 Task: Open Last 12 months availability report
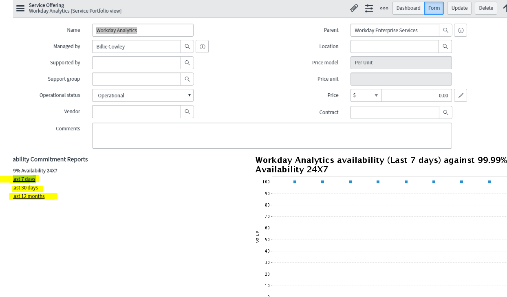(29, 196)
